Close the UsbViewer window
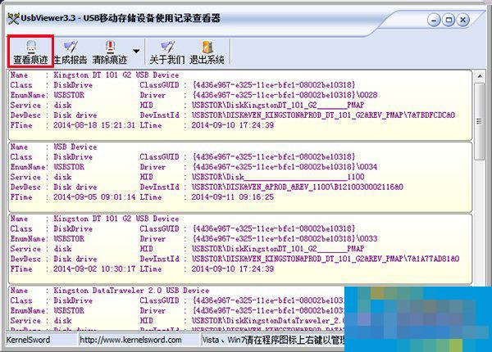 point(462,20)
